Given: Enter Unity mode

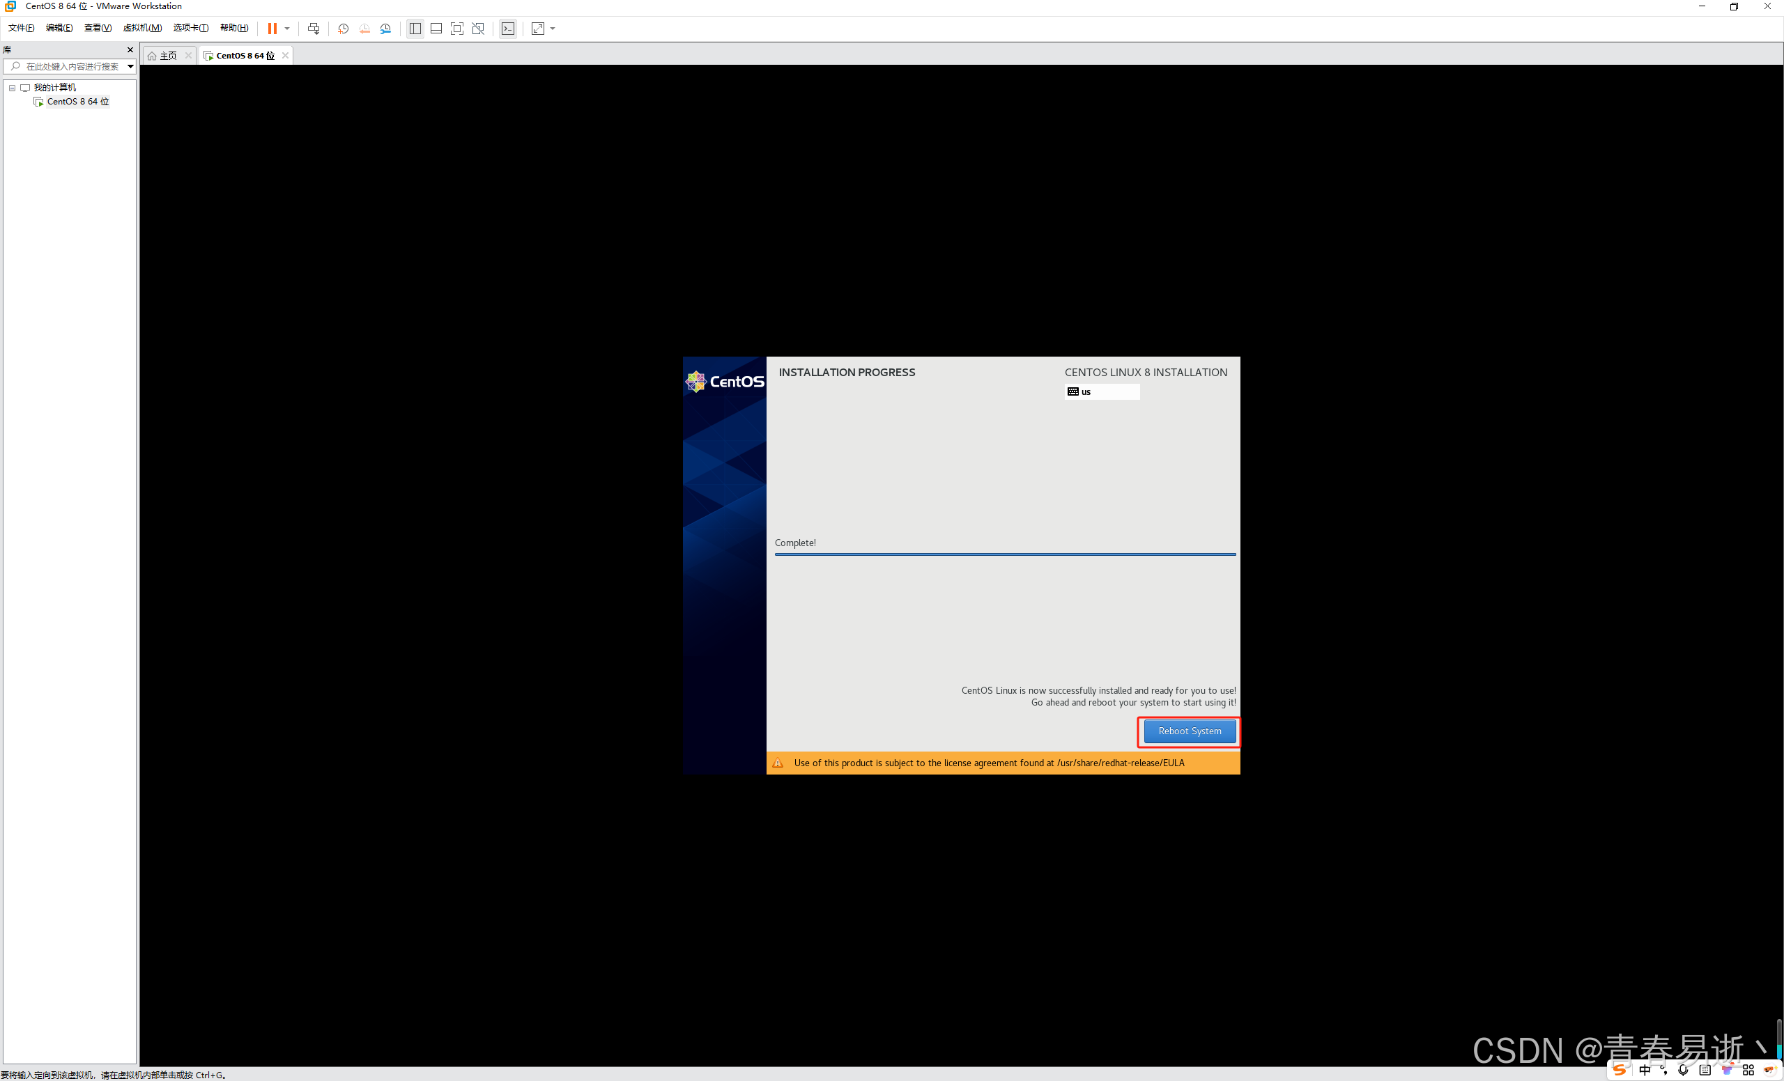Looking at the screenshot, I should 478,29.
